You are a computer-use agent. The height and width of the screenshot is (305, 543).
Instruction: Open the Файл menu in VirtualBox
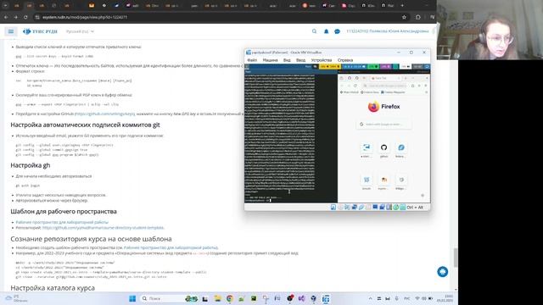[252, 60]
